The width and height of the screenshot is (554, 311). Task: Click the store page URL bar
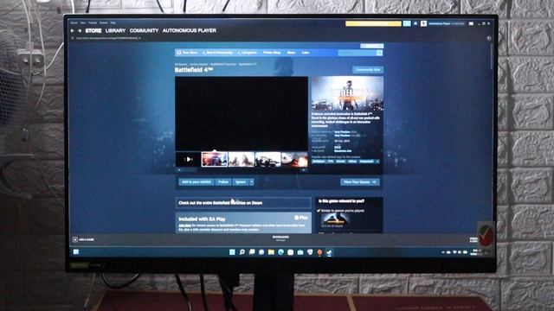point(109,38)
